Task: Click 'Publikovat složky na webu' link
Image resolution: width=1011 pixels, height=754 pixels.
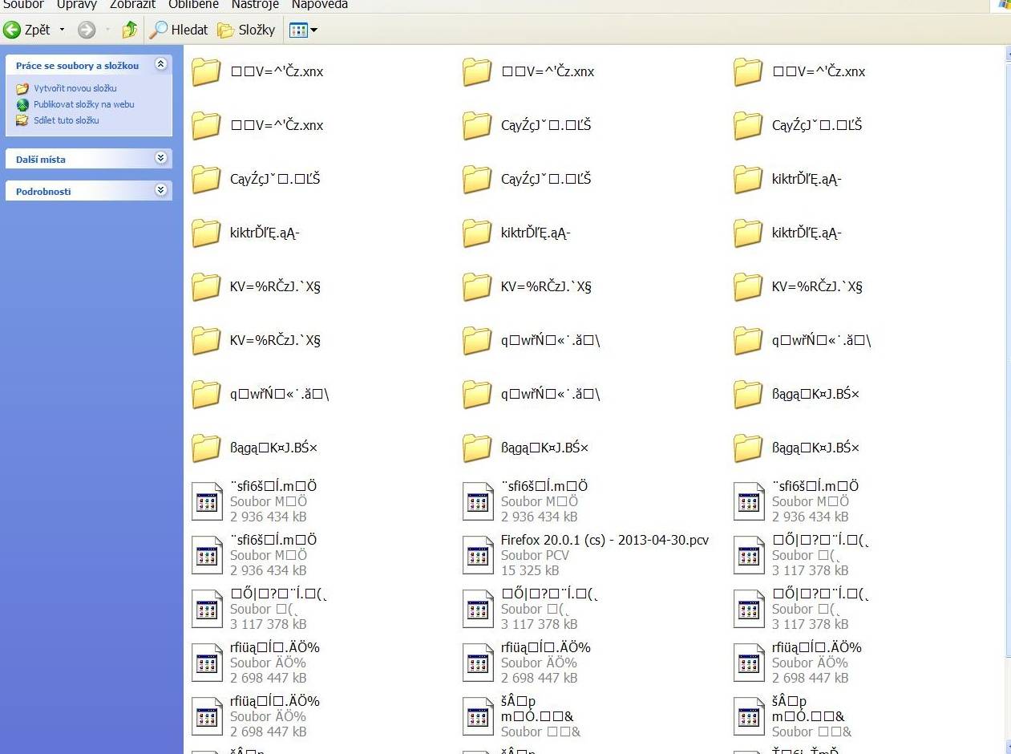Action: point(84,104)
